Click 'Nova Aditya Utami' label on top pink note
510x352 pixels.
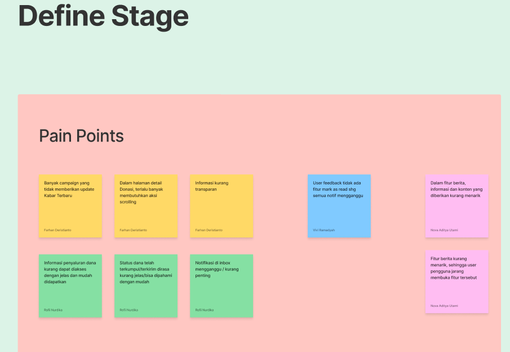click(x=444, y=230)
